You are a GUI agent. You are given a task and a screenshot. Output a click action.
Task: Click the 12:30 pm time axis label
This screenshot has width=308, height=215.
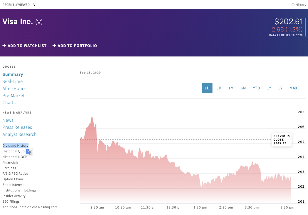(x=175, y=208)
